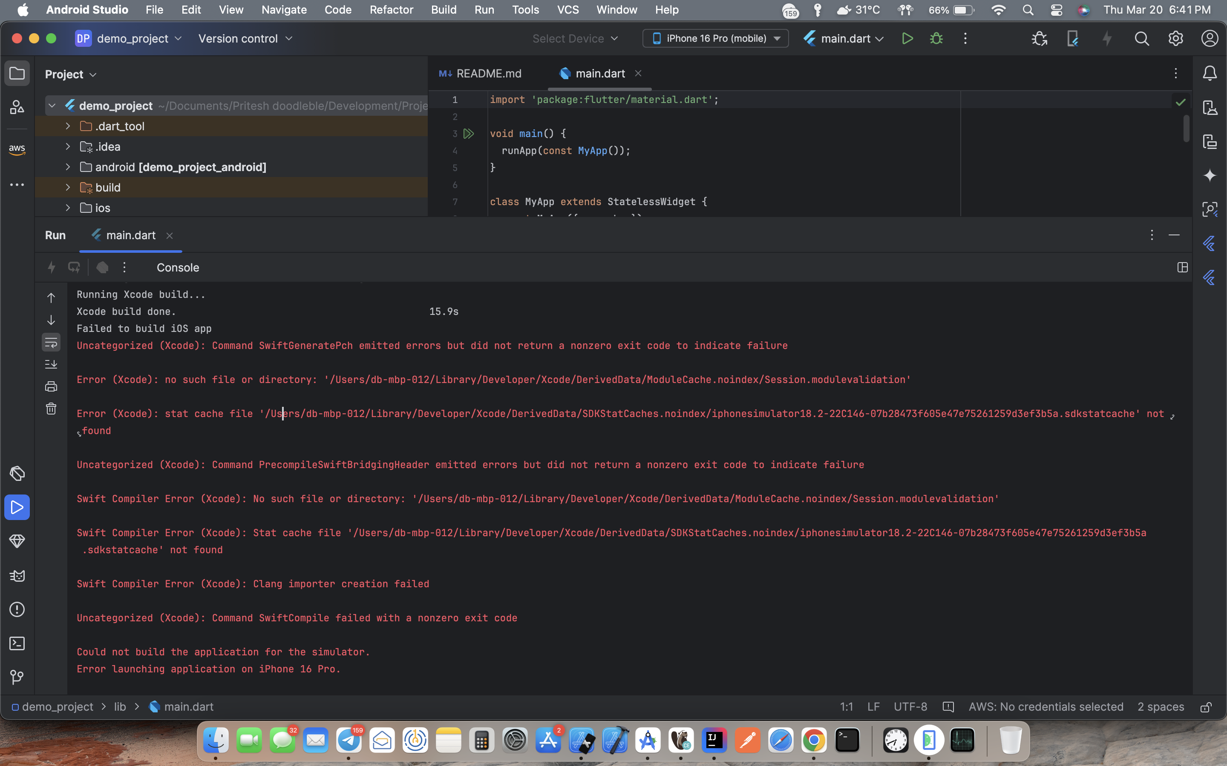Toggle scroll to end of console

pyautogui.click(x=51, y=364)
